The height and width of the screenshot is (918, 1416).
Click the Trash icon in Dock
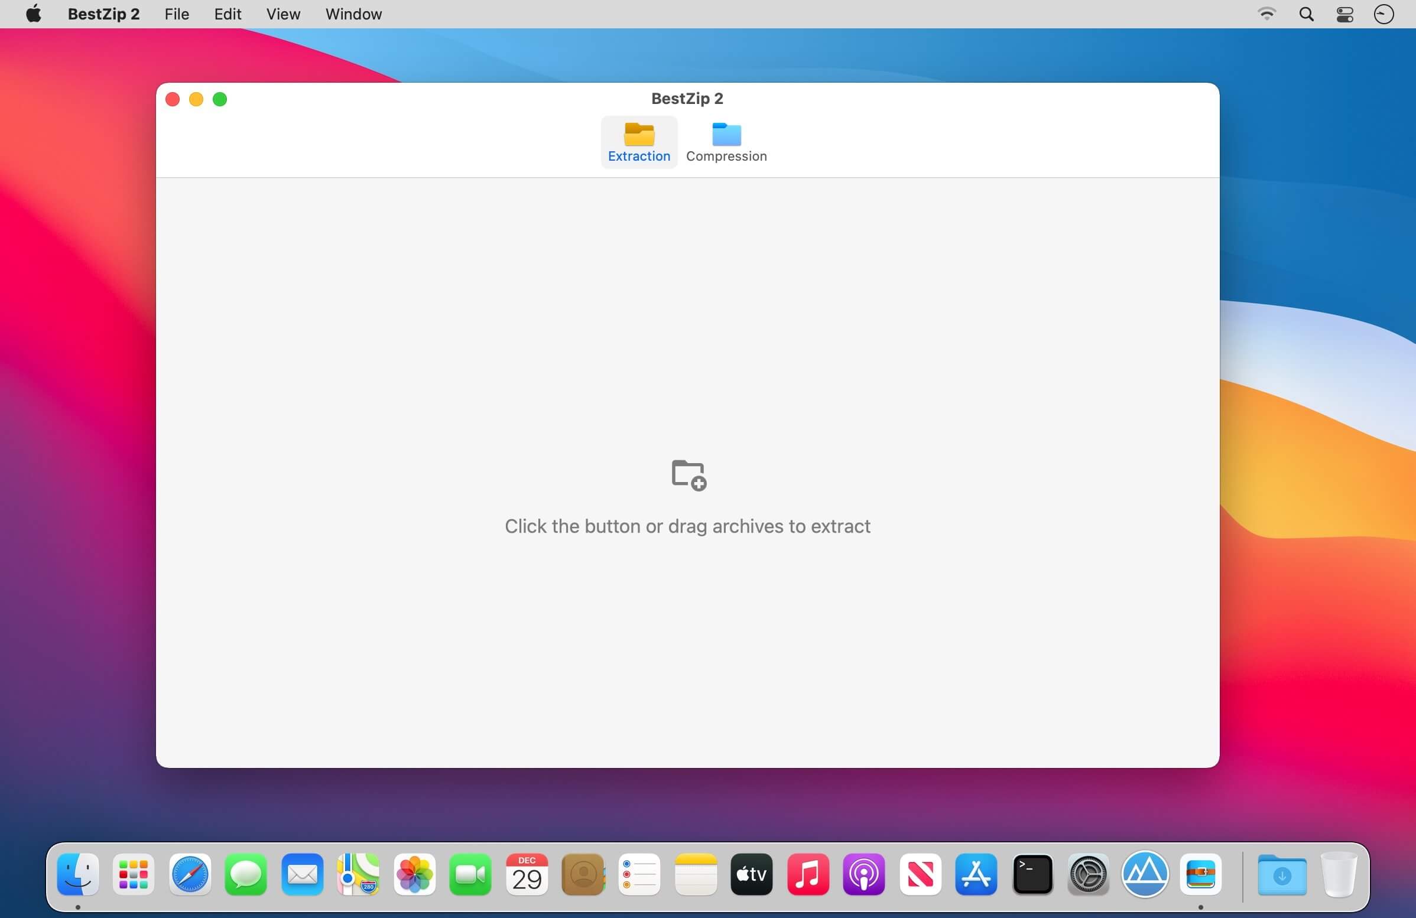point(1338,874)
